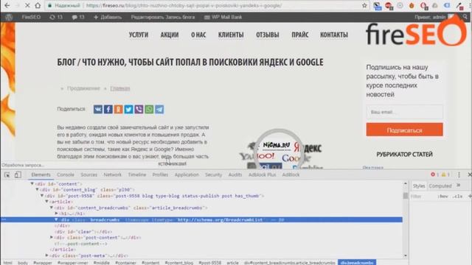
Task: Expand the h1 node in DOM tree
Action: (x=56, y=213)
